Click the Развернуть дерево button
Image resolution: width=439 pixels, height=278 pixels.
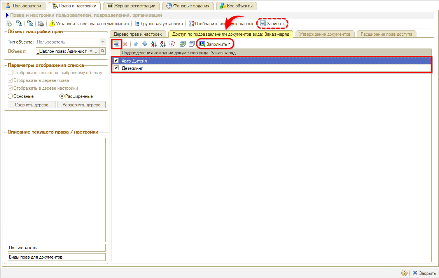coord(81,105)
